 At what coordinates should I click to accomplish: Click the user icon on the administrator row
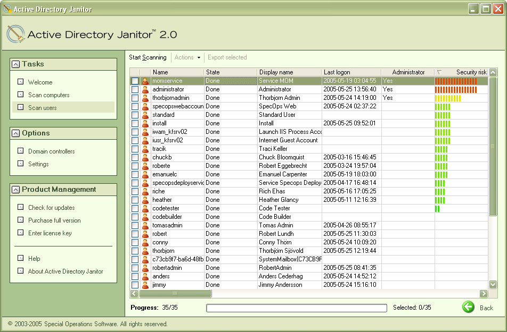coord(146,89)
